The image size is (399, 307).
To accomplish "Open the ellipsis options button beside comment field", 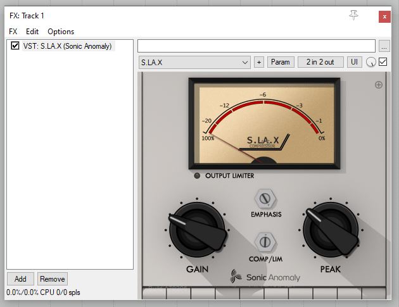I will pos(384,46).
